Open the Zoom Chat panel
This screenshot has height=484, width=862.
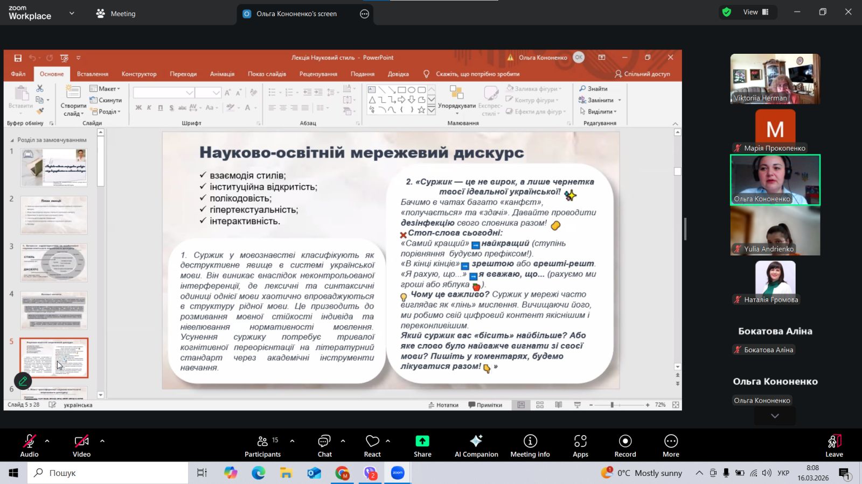324,445
